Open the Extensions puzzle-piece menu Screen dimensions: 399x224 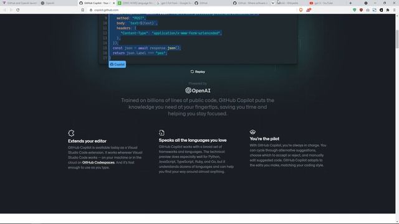[388, 10]
